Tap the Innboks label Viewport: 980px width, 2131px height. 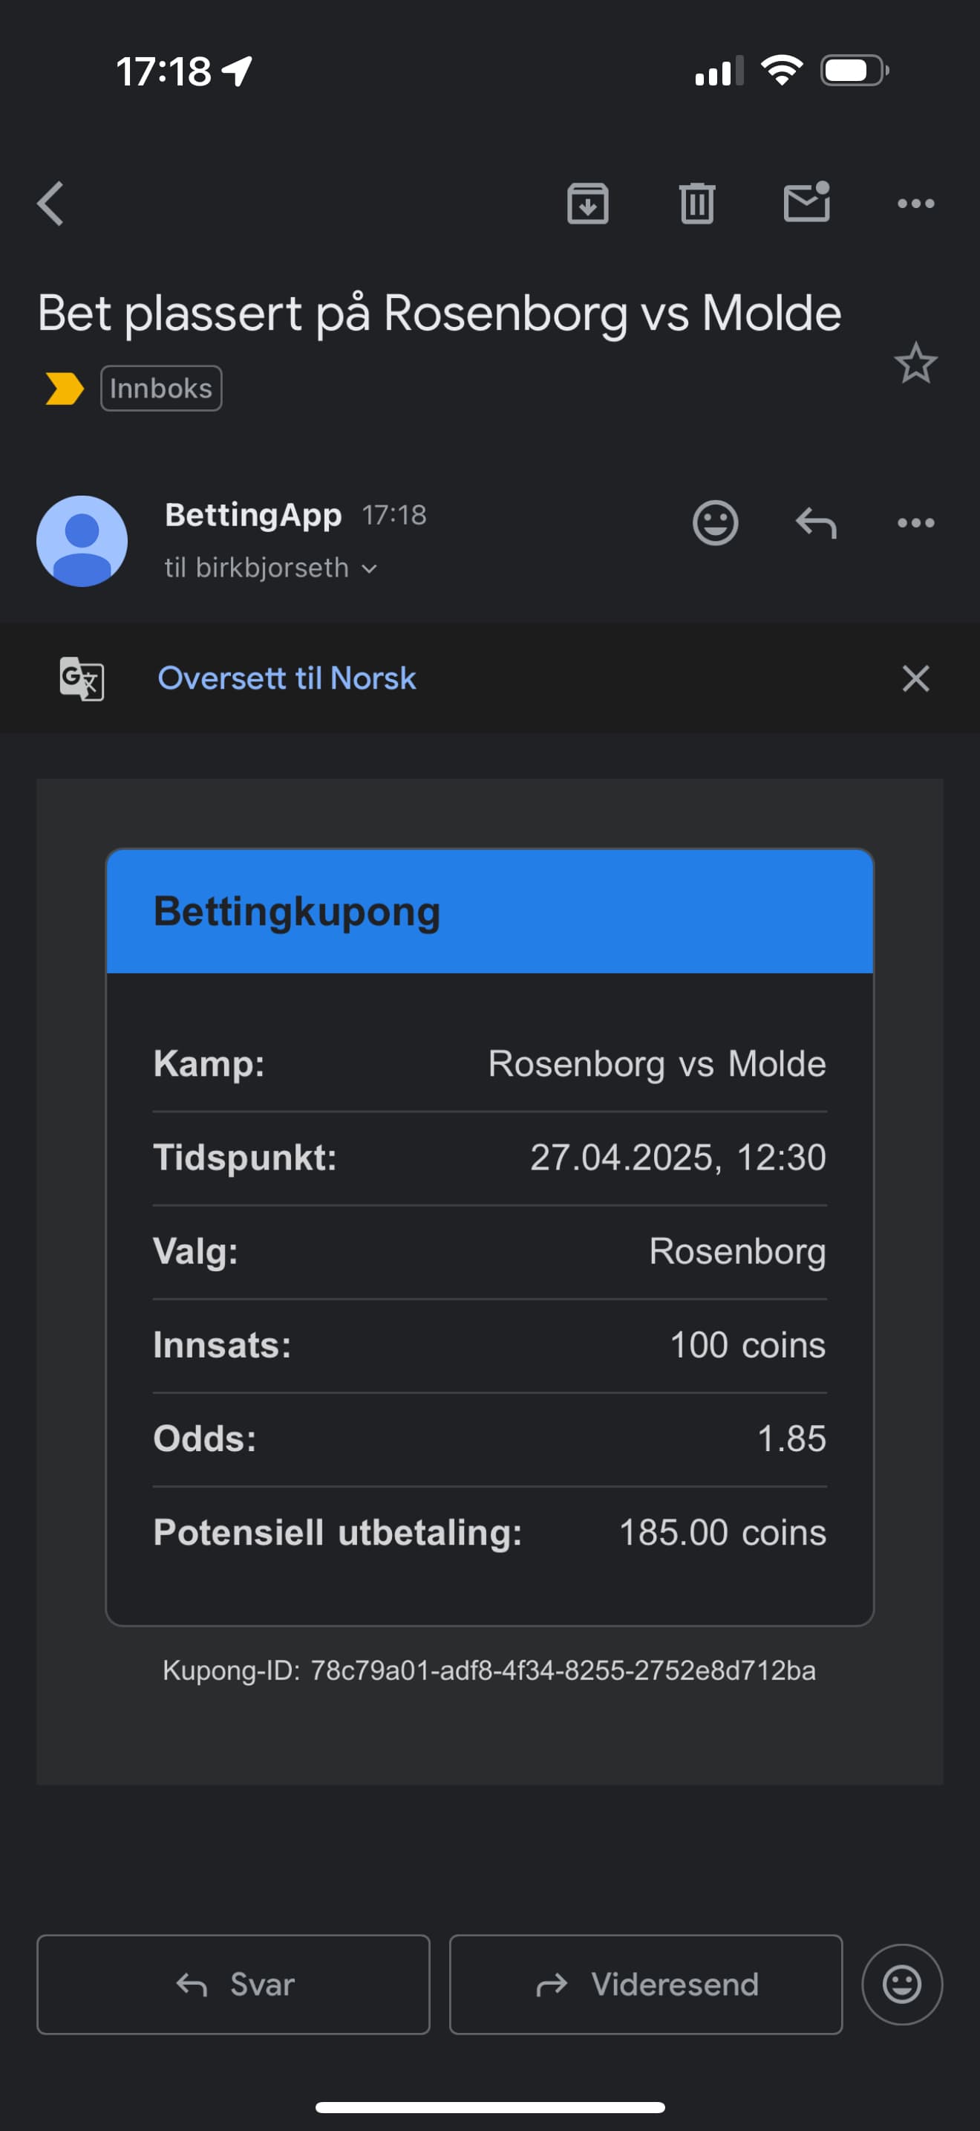[161, 389]
